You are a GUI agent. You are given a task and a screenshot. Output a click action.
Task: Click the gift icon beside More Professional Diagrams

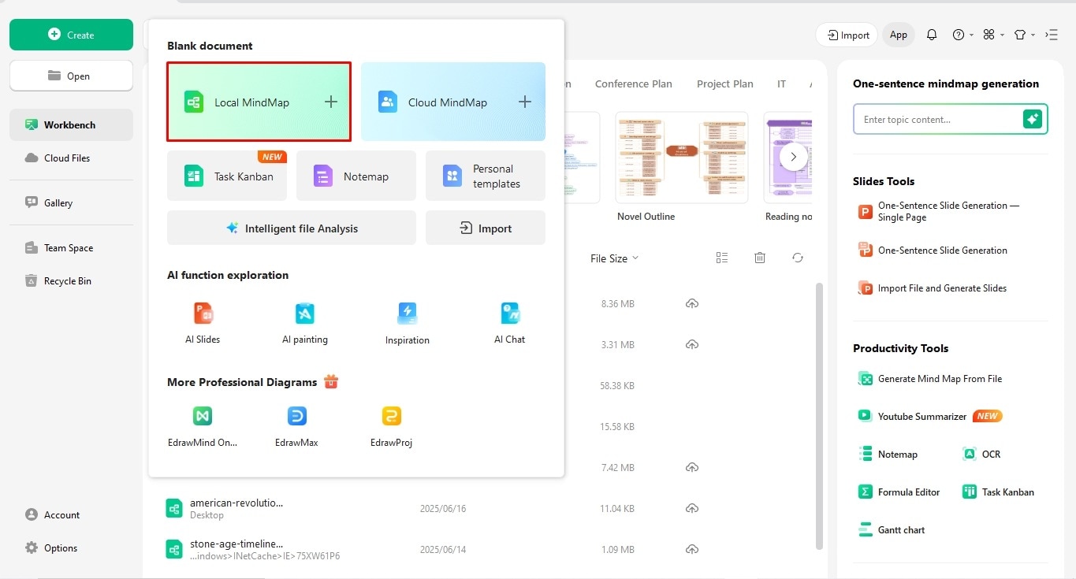click(331, 382)
